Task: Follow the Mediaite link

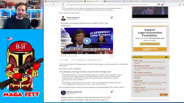Action: click(x=78, y=69)
